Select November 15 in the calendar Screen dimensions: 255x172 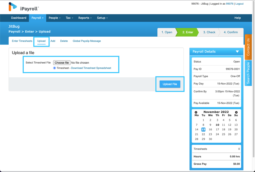203,129
